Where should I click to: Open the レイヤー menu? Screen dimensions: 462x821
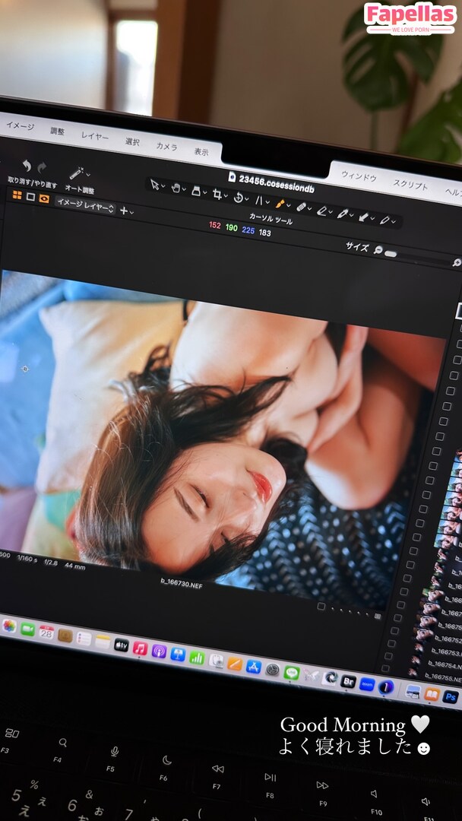(95, 135)
